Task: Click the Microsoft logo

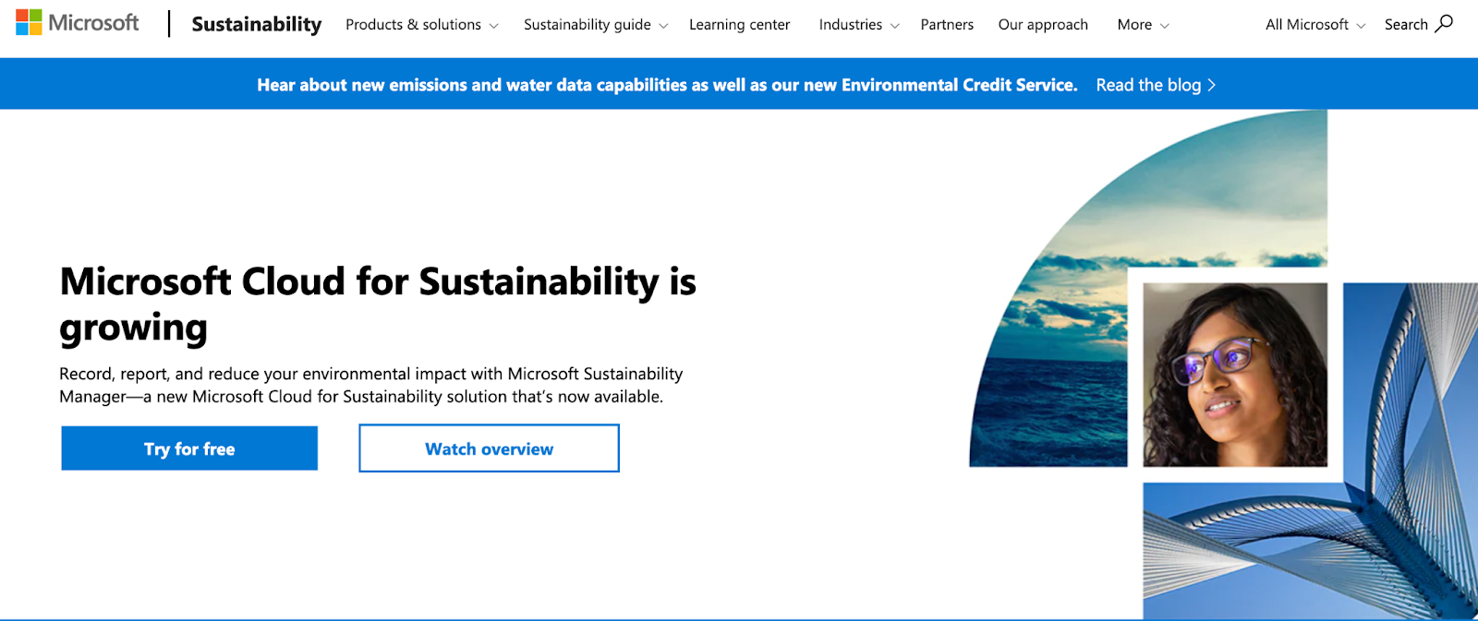Action: coord(78,23)
